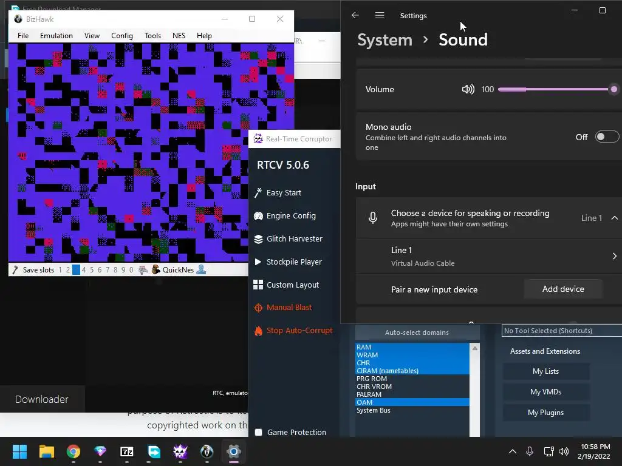Click the faded controller icon in BizHawk status bar
This screenshot has width=622, height=466.
coord(143,270)
